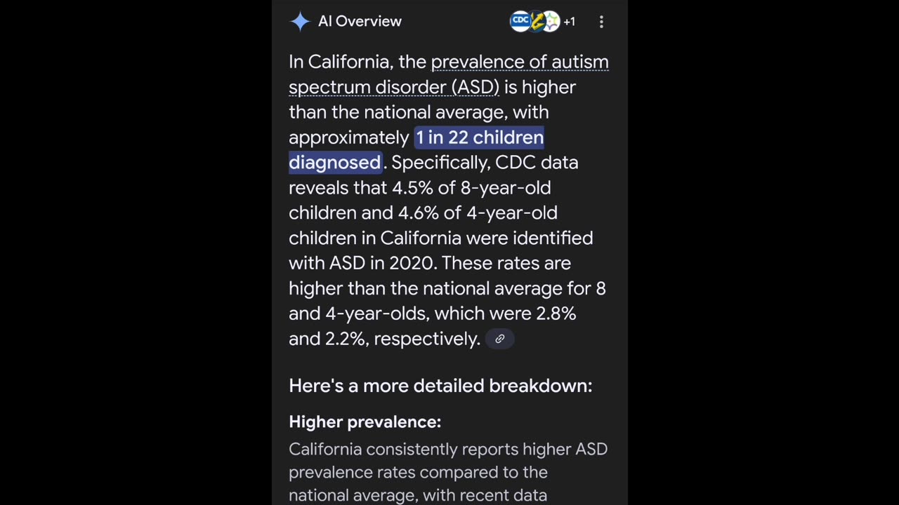Click the 'Here's a more detailed breakdown:' heading
Image resolution: width=899 pixels, height=505 pixels.
pyautogui.click(x=440, y=386)
